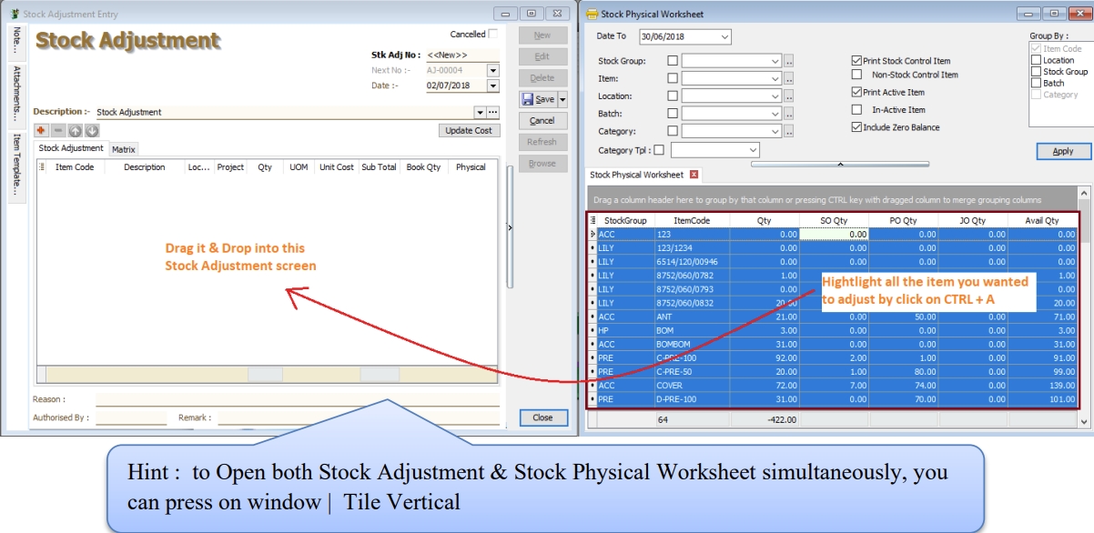
Task: Close the Stock Physical Worksheet tab via red X
Action: pos(694,175)
